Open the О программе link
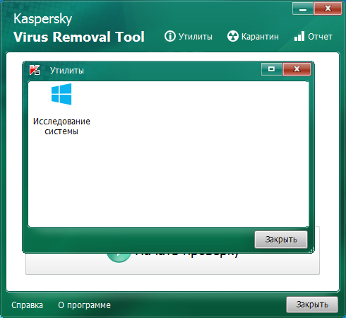 coord(84,305)
